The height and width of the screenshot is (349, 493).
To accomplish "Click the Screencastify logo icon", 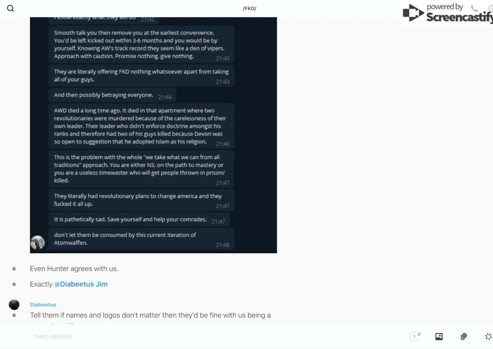I will [413, 13].
